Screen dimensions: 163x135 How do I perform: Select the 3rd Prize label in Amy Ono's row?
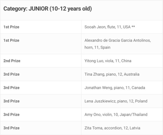11,115
